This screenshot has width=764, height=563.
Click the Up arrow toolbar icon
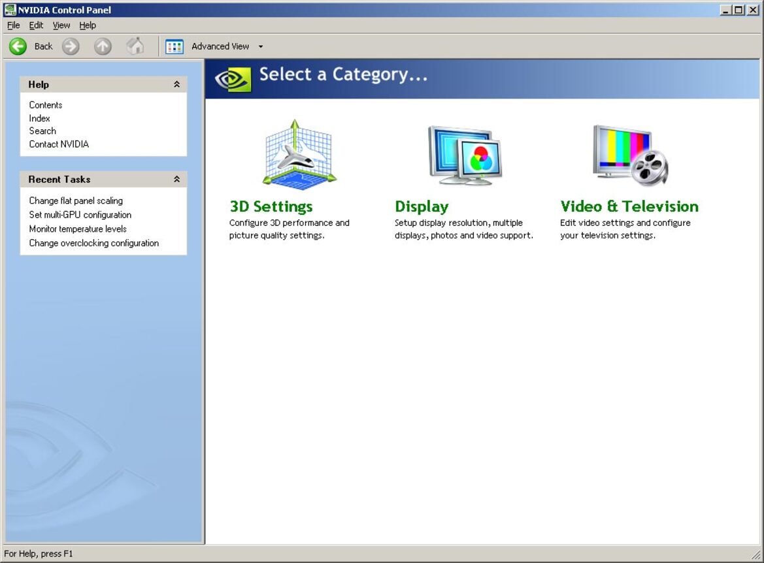(103, 46)
